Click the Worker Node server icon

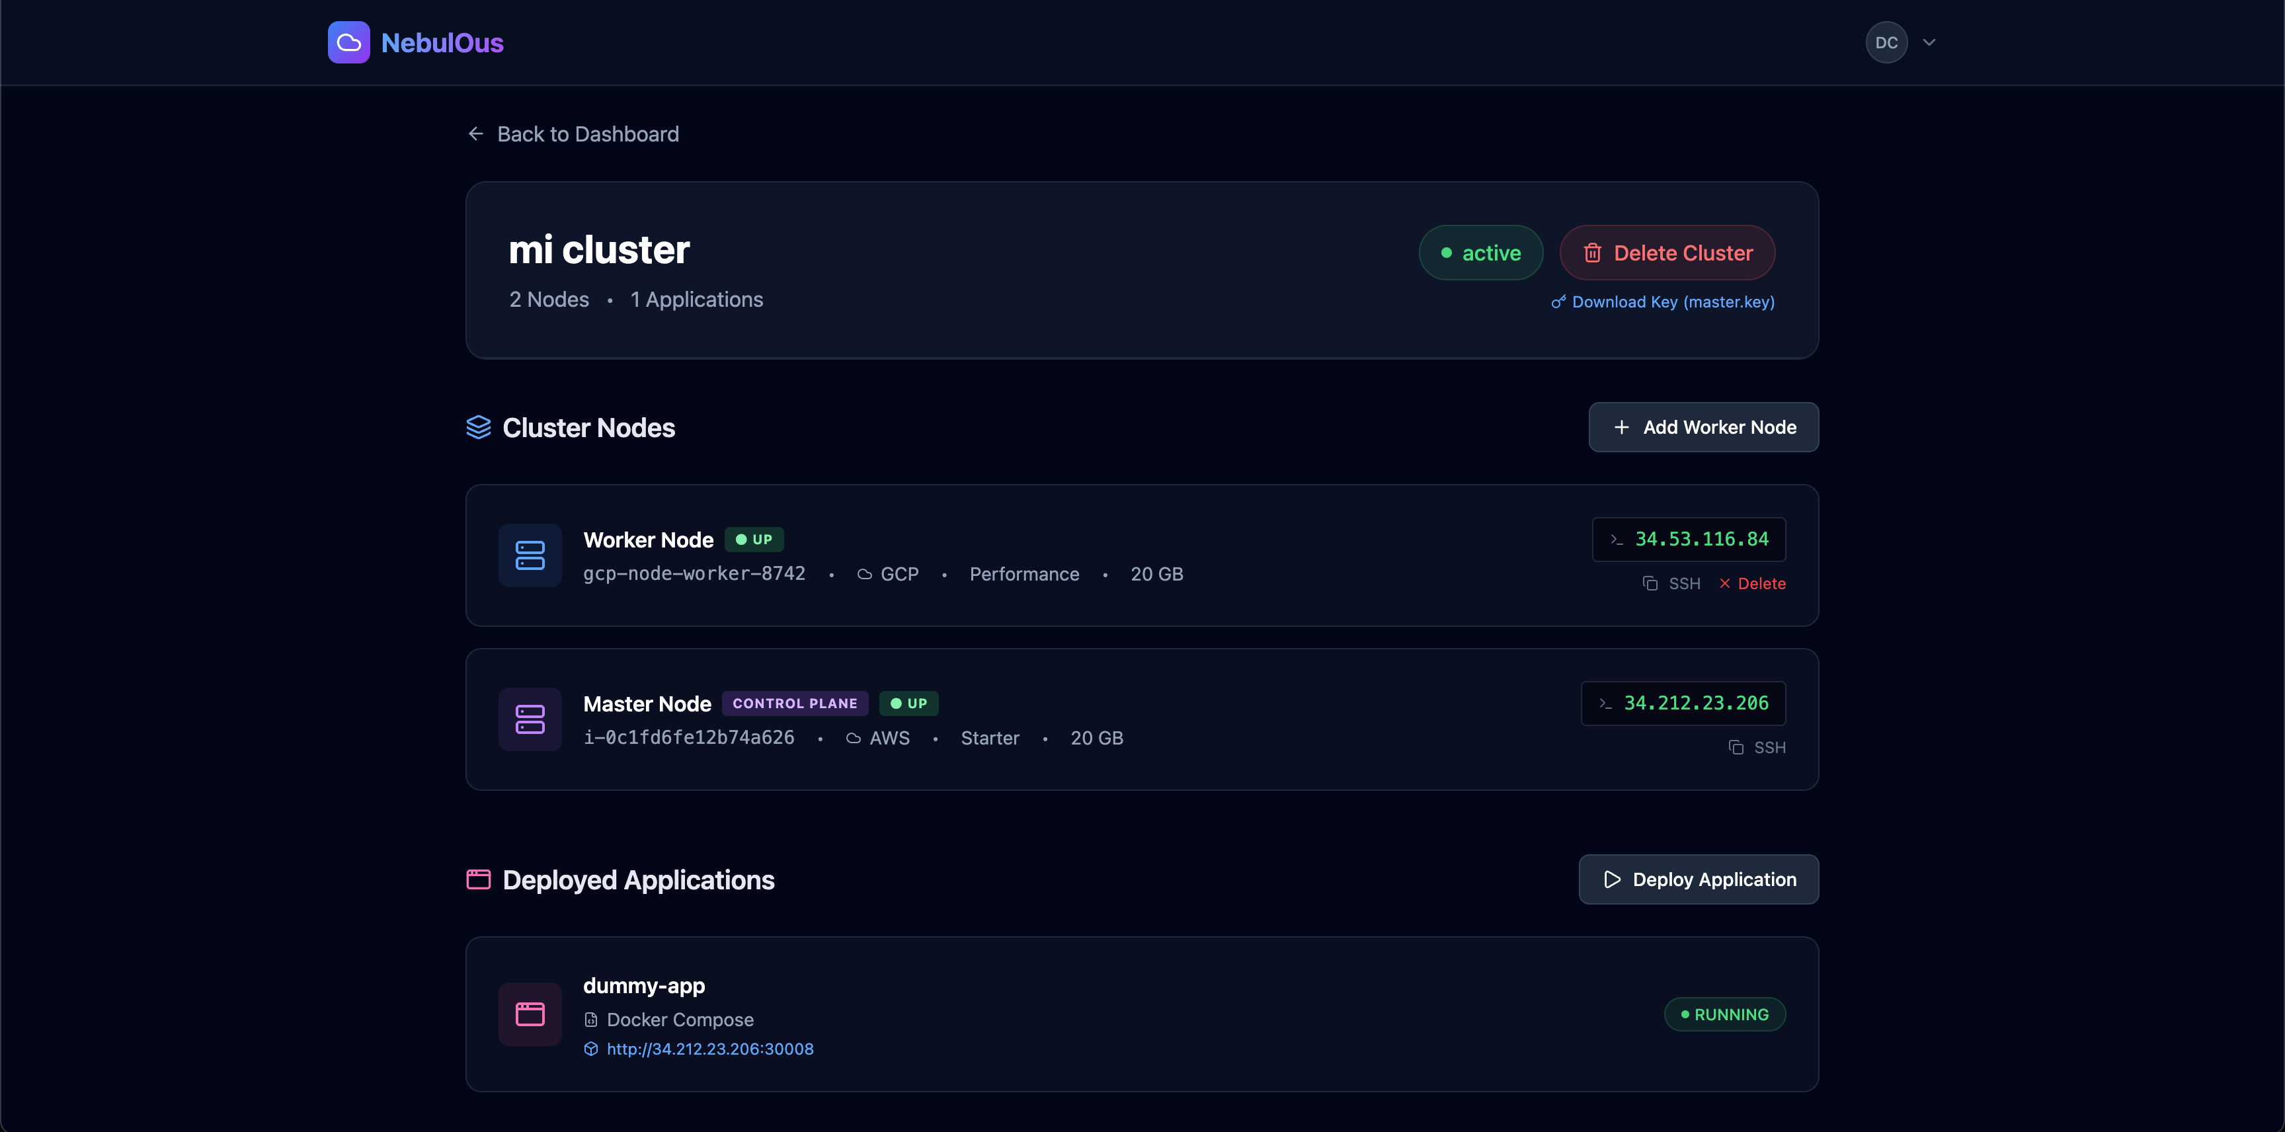tap(530, 555)
